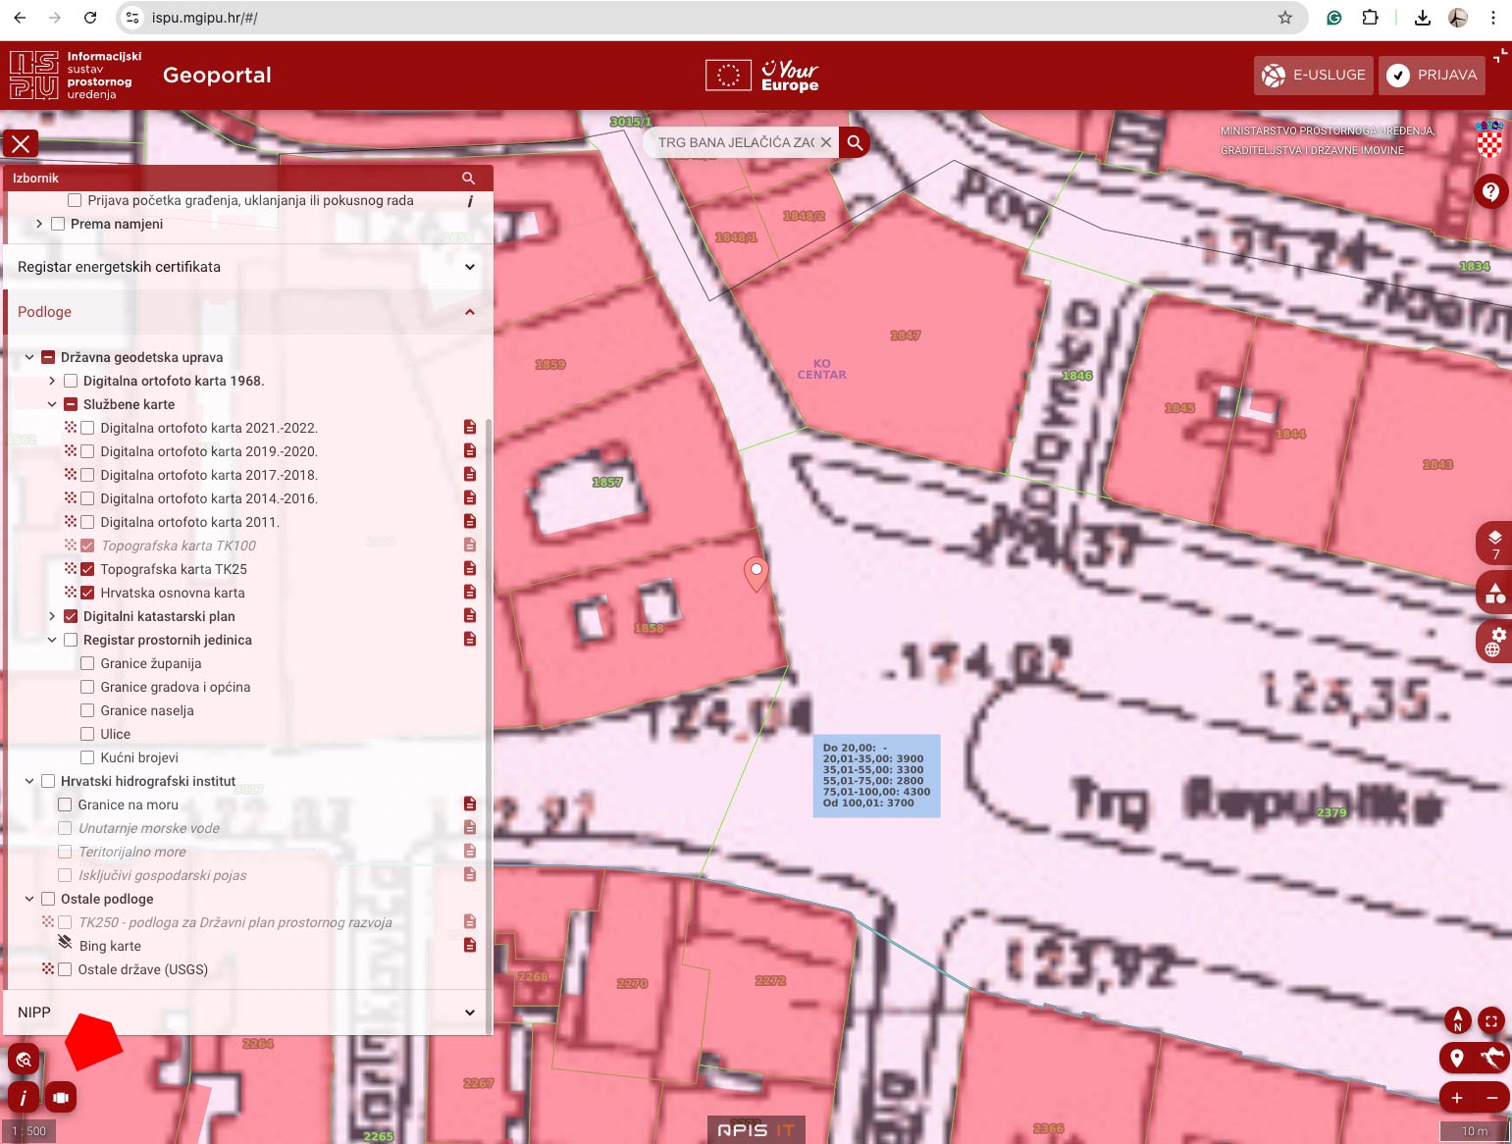This screenshot has height=1144, width=1512.
Task: Check Kućni brojevi layer
Action: click(87, 757)
